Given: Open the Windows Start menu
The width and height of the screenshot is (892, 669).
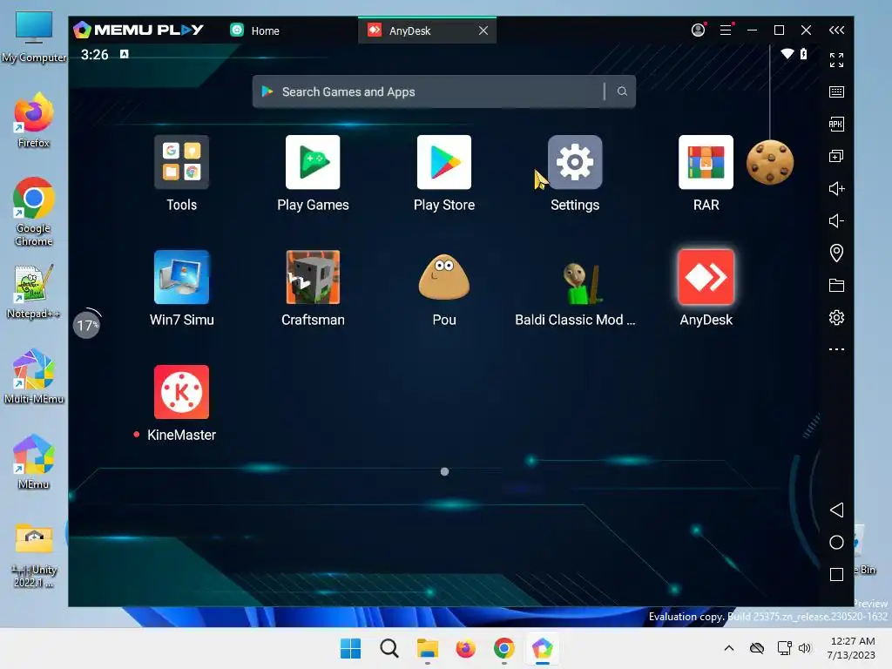Looking at the screenshot, I should coord(350,648).
